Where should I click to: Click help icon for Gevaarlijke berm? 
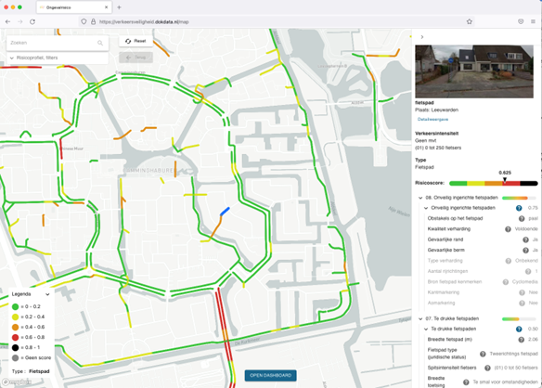pos(525,251)
